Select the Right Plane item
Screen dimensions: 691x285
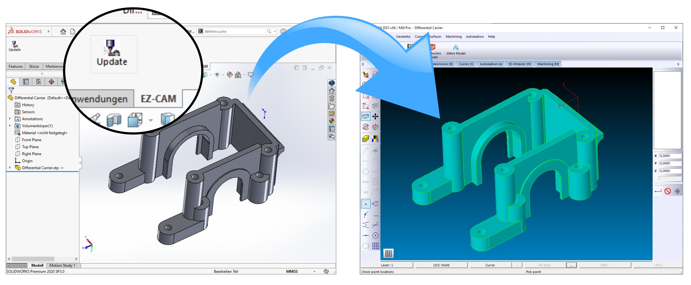[28, 154]
